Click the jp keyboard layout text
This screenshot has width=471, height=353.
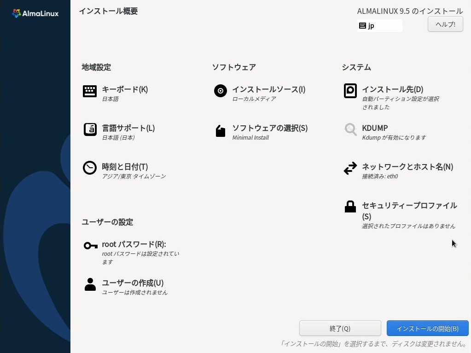(x=371, y=26)
